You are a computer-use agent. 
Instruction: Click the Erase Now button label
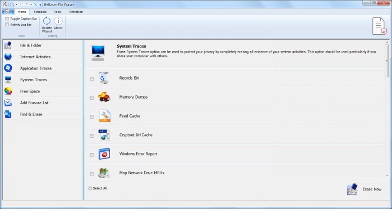(372, 189)
